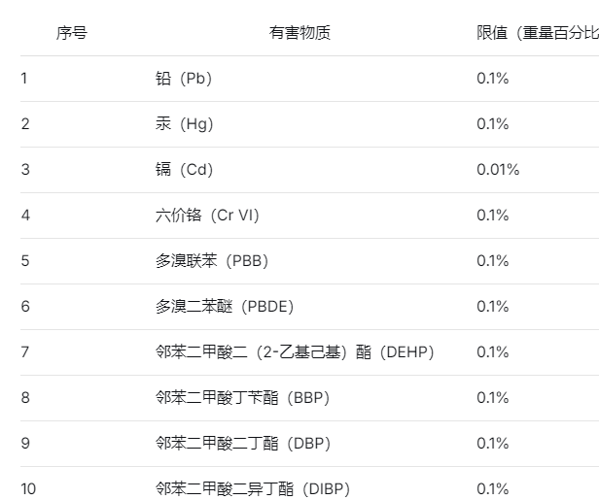The width and height of the screenshot is (599, 500).
Task: Select the 0.1% limit in the PBDE row
Action: [x=492, y=307]
